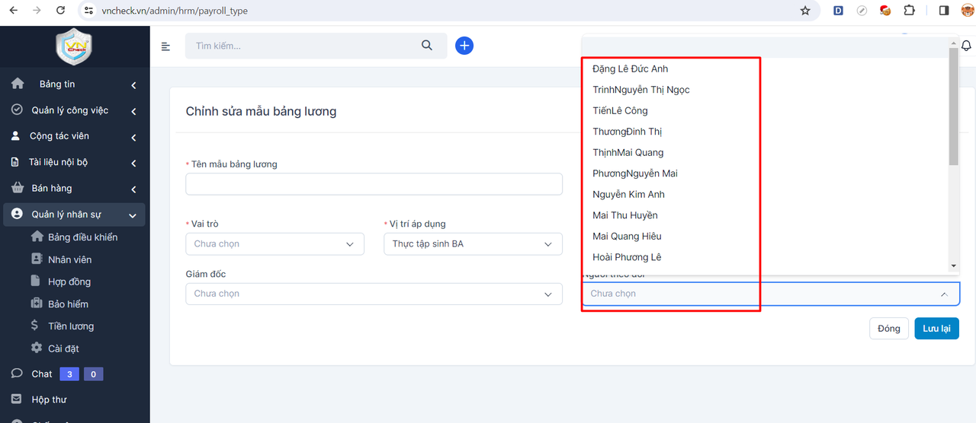Image resolution: width=976 pixels, height=423 pixels.
Task: Click the blue plus add button
Action: point(464,46)
